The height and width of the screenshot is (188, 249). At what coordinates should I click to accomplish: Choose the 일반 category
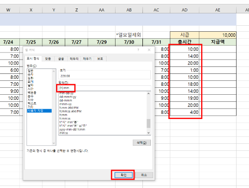pyautogui.click(x=30, y=71)
